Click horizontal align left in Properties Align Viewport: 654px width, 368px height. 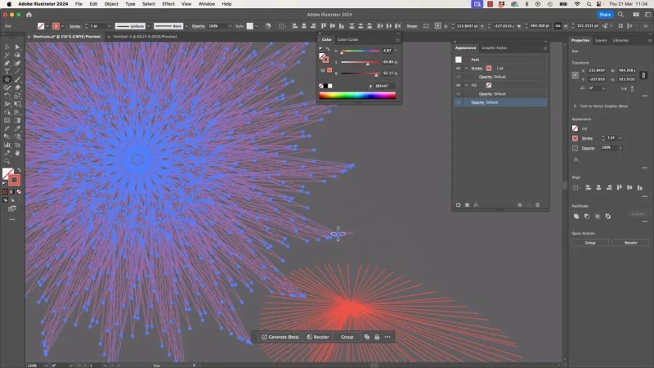point(588,188)
